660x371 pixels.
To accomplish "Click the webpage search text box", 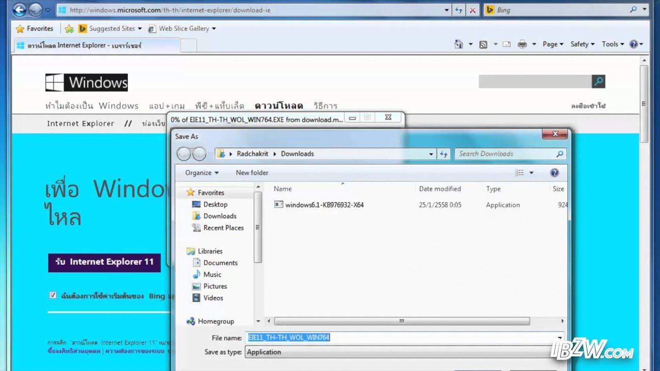I will [535, 81].
